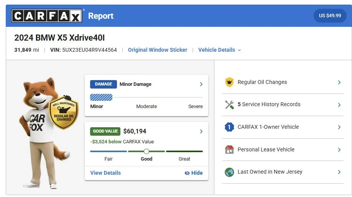Open View Details link

(105, 173)
